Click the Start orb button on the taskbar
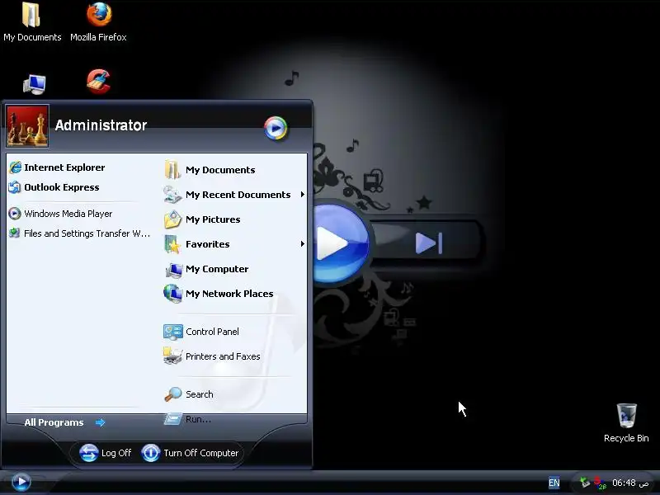 [21, 482]
